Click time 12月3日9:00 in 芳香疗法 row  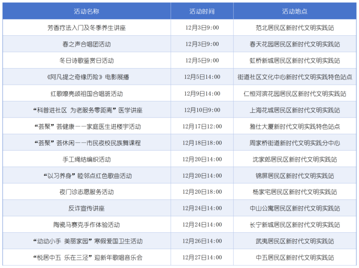[202, 28]
